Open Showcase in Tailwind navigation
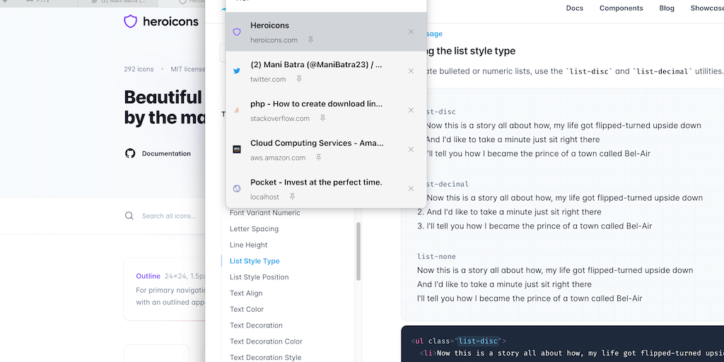This screenshot has height=362, width=724. [707, 8]
